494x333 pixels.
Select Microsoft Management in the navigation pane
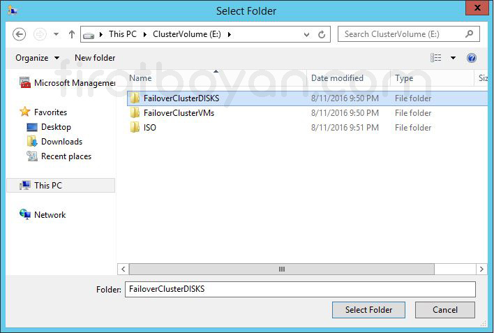[x=75, y=83]
